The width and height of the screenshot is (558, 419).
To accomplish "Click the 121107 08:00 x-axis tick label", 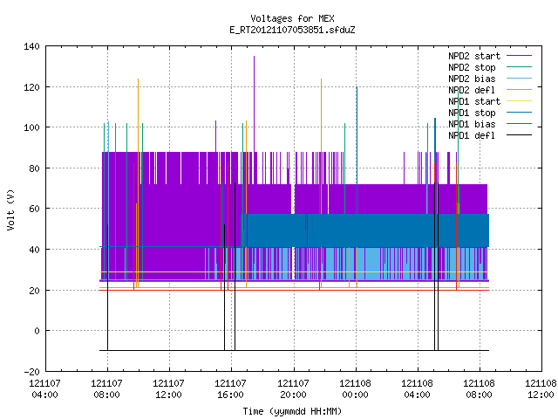I will click(x=106, y=389).
